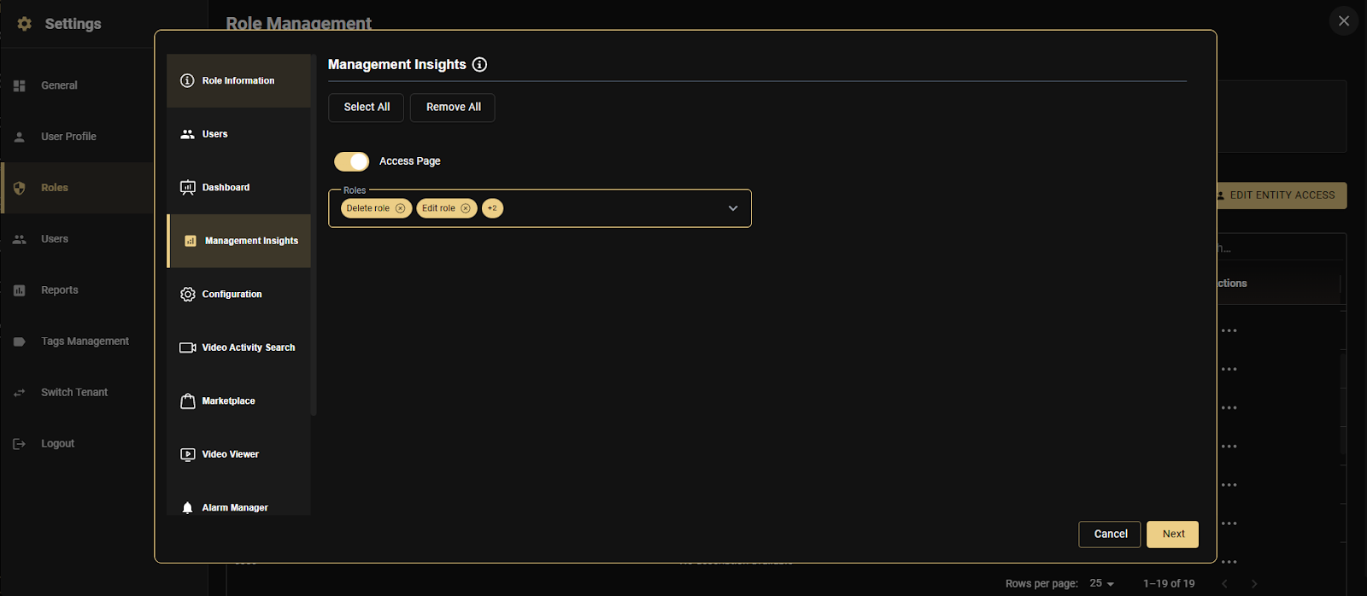
Task: Click the Marketplace shopping bag icon
Action: [x=188, y=401]
